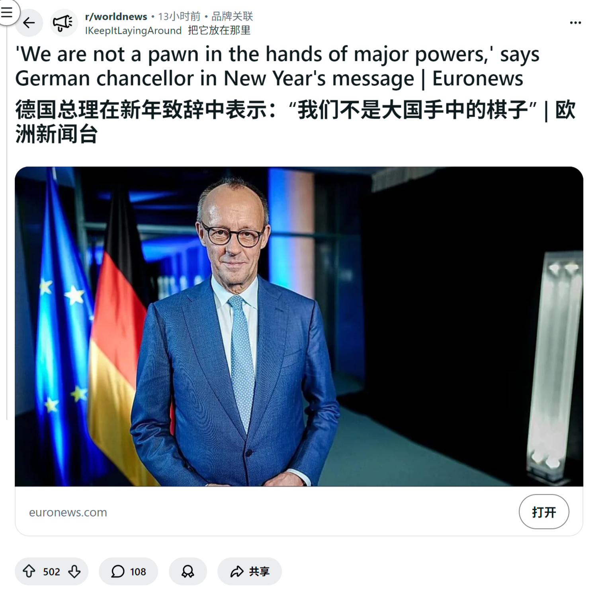The width and height of the screenshot is (600, 593).
Task: Click the English post title
Action: [278, 66]
